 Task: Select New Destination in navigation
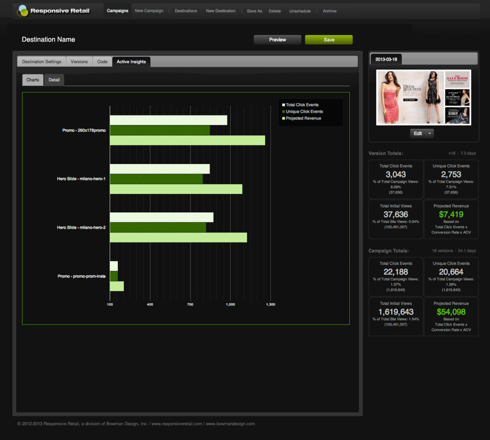(x=221, y=11)
